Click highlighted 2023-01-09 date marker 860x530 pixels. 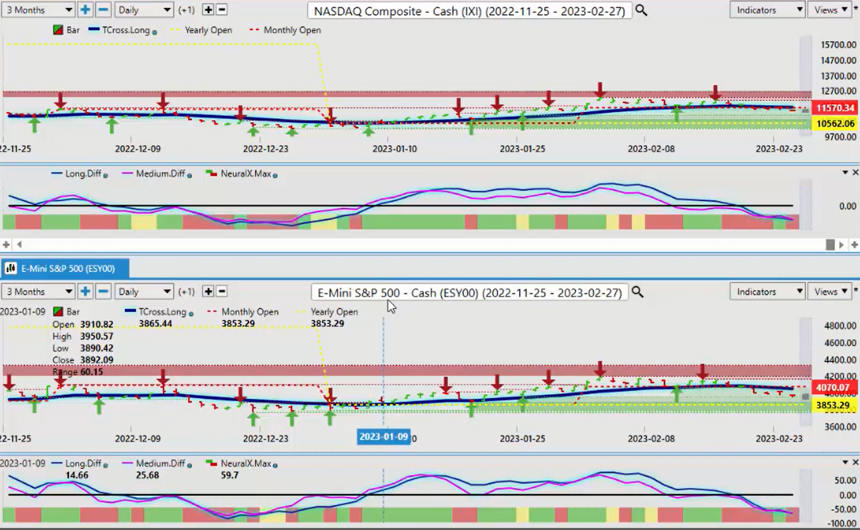point(384,437)
